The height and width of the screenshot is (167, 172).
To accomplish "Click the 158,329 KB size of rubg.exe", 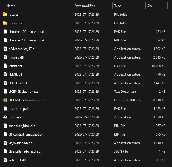I will [158, 117].
